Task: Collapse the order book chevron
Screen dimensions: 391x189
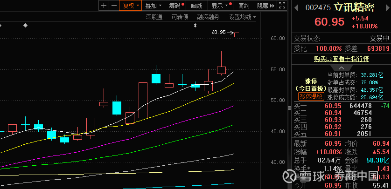Action: tap(342, 68)
